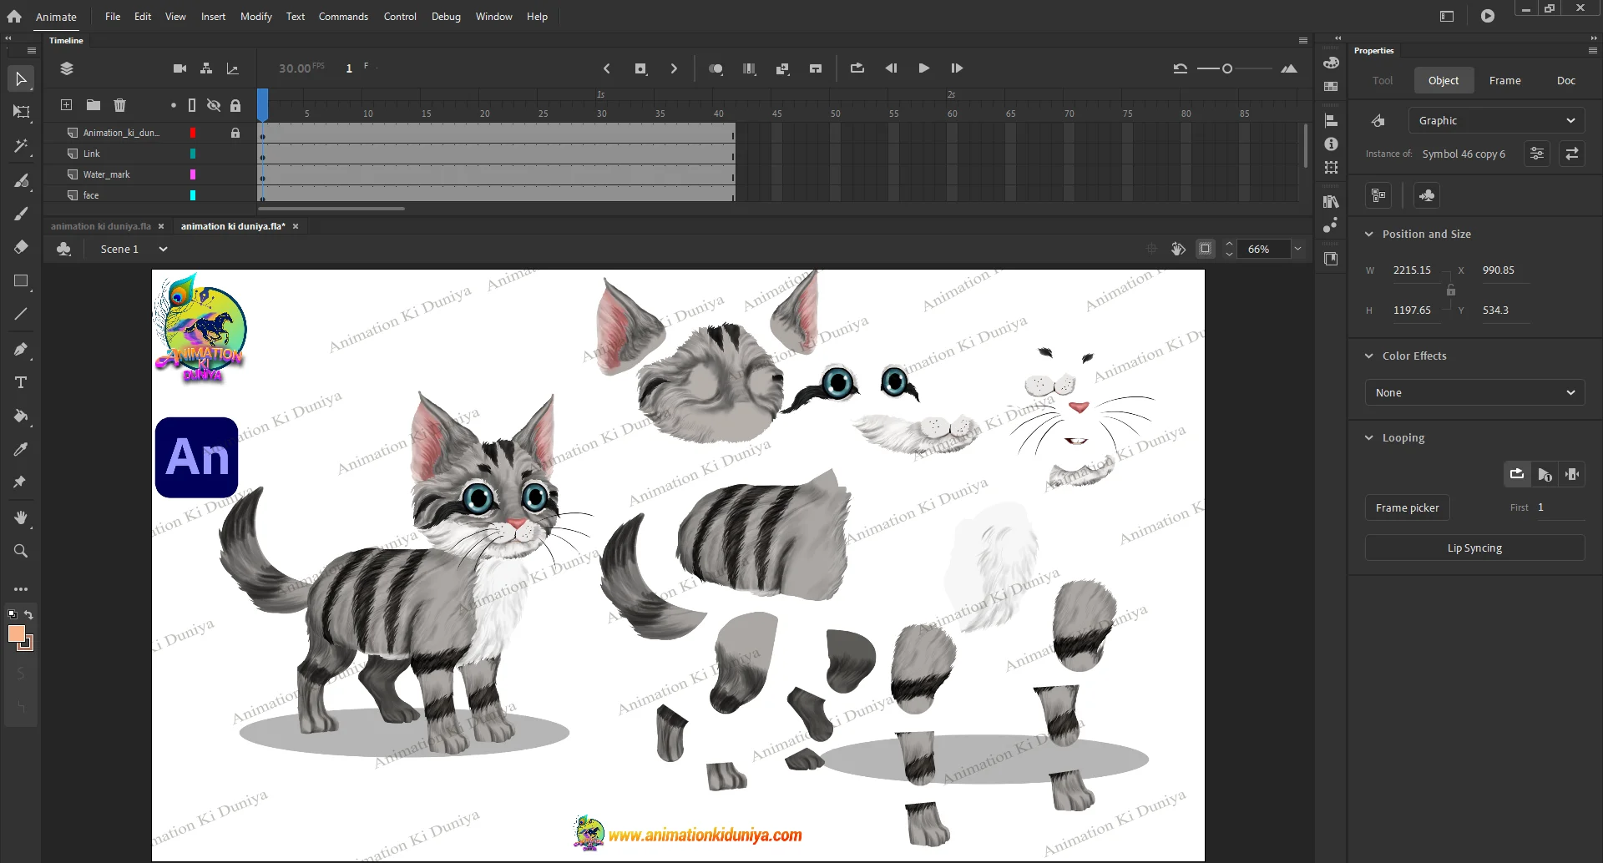Click the fill color swatch
Screen dimensions: 1603x863
tap(17, 634)
